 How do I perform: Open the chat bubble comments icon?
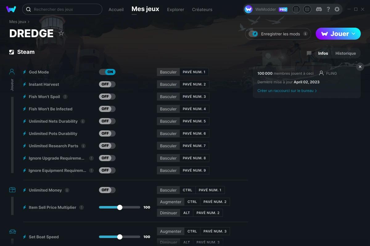pos(309,53)
